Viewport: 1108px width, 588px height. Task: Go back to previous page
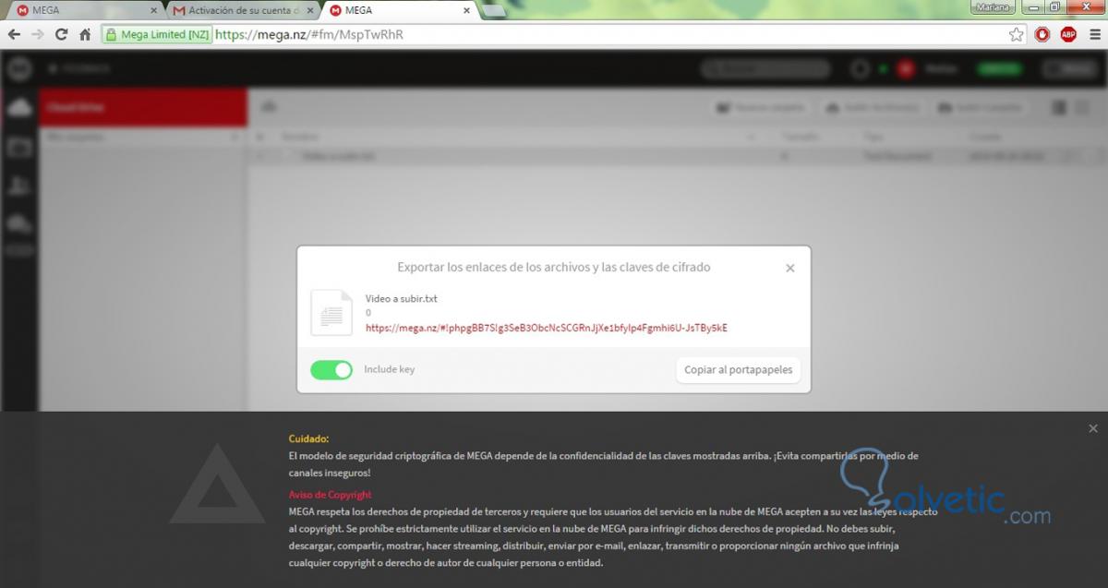tap(14, 34)
